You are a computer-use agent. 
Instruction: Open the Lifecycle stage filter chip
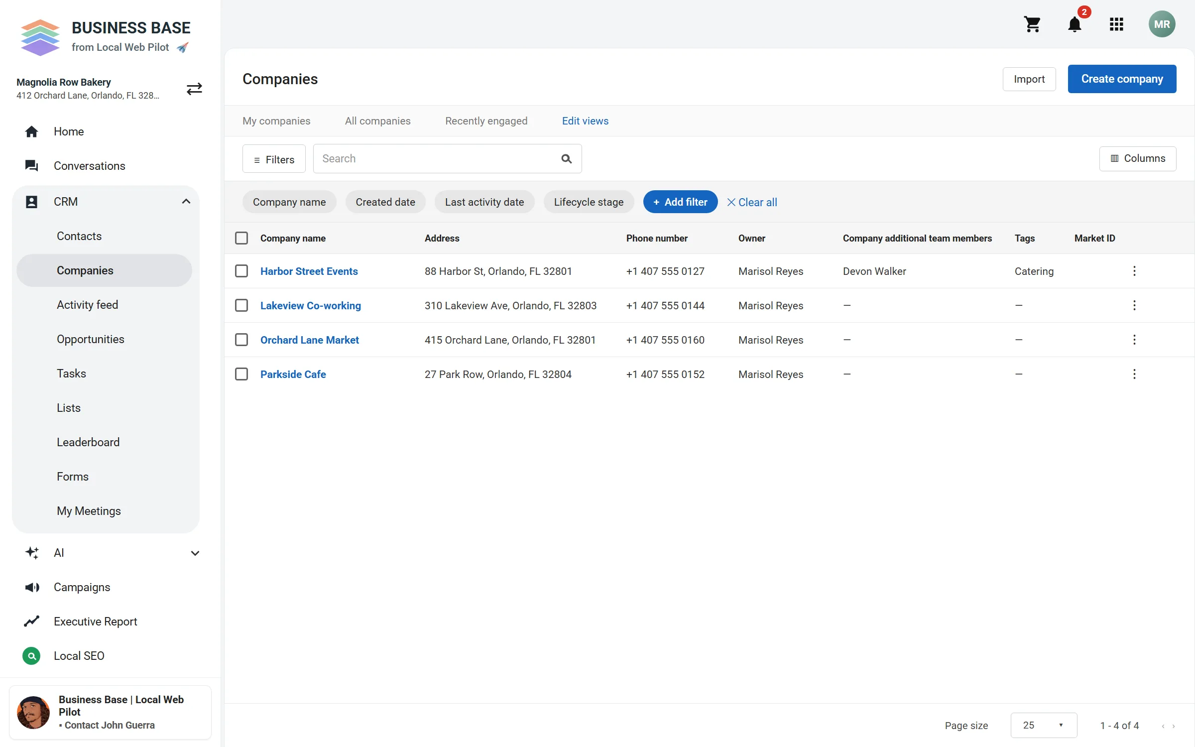(x=589, y=202)
